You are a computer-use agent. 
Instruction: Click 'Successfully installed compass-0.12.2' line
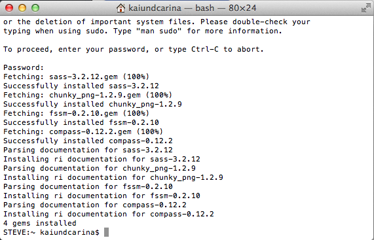pos(88,141)
